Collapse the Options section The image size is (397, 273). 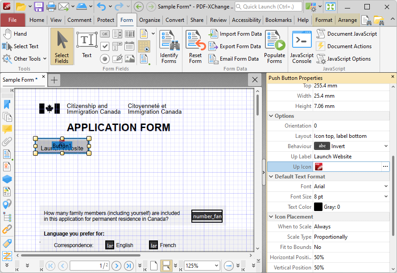click(271, 116)
